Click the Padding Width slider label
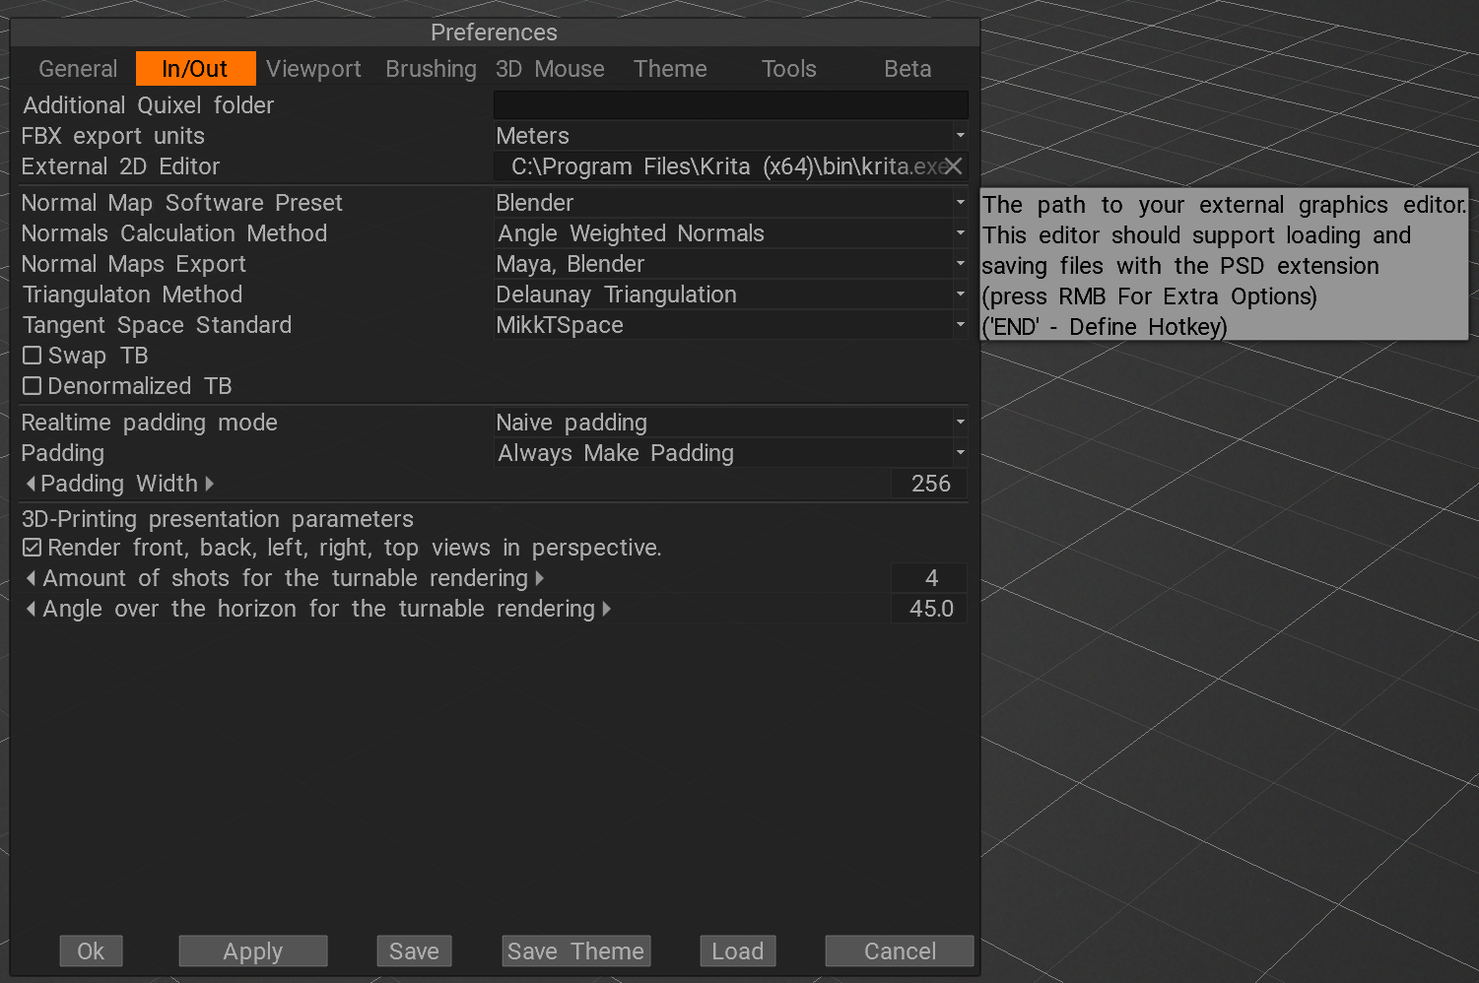1479x983 pixels. [x=119, y=484]
